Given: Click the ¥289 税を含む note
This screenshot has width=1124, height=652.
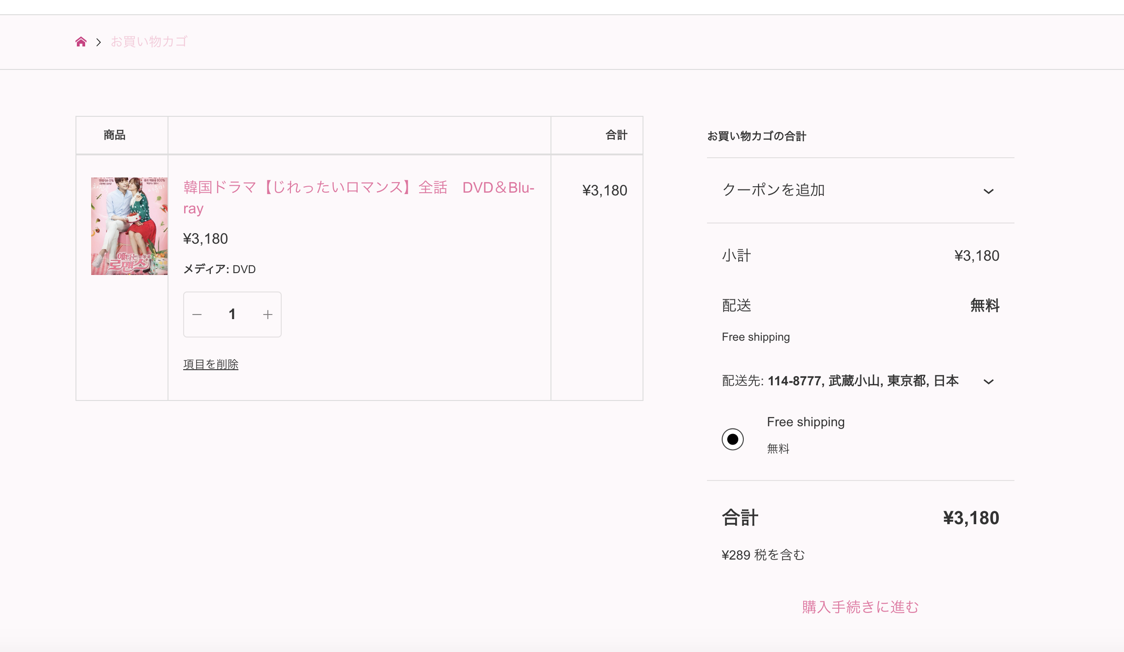Looking at the screenshot, I should coord(763,555).
